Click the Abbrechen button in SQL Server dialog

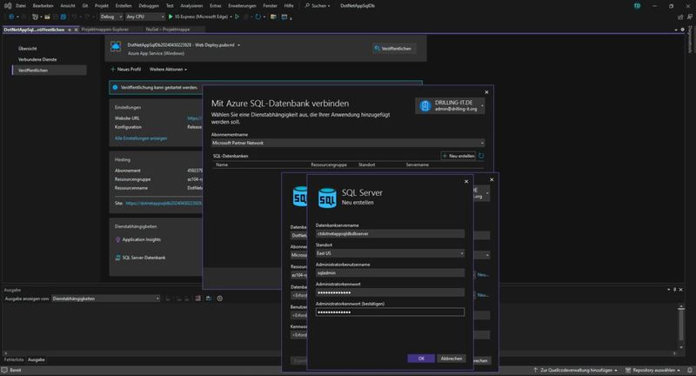pos(452,358)
